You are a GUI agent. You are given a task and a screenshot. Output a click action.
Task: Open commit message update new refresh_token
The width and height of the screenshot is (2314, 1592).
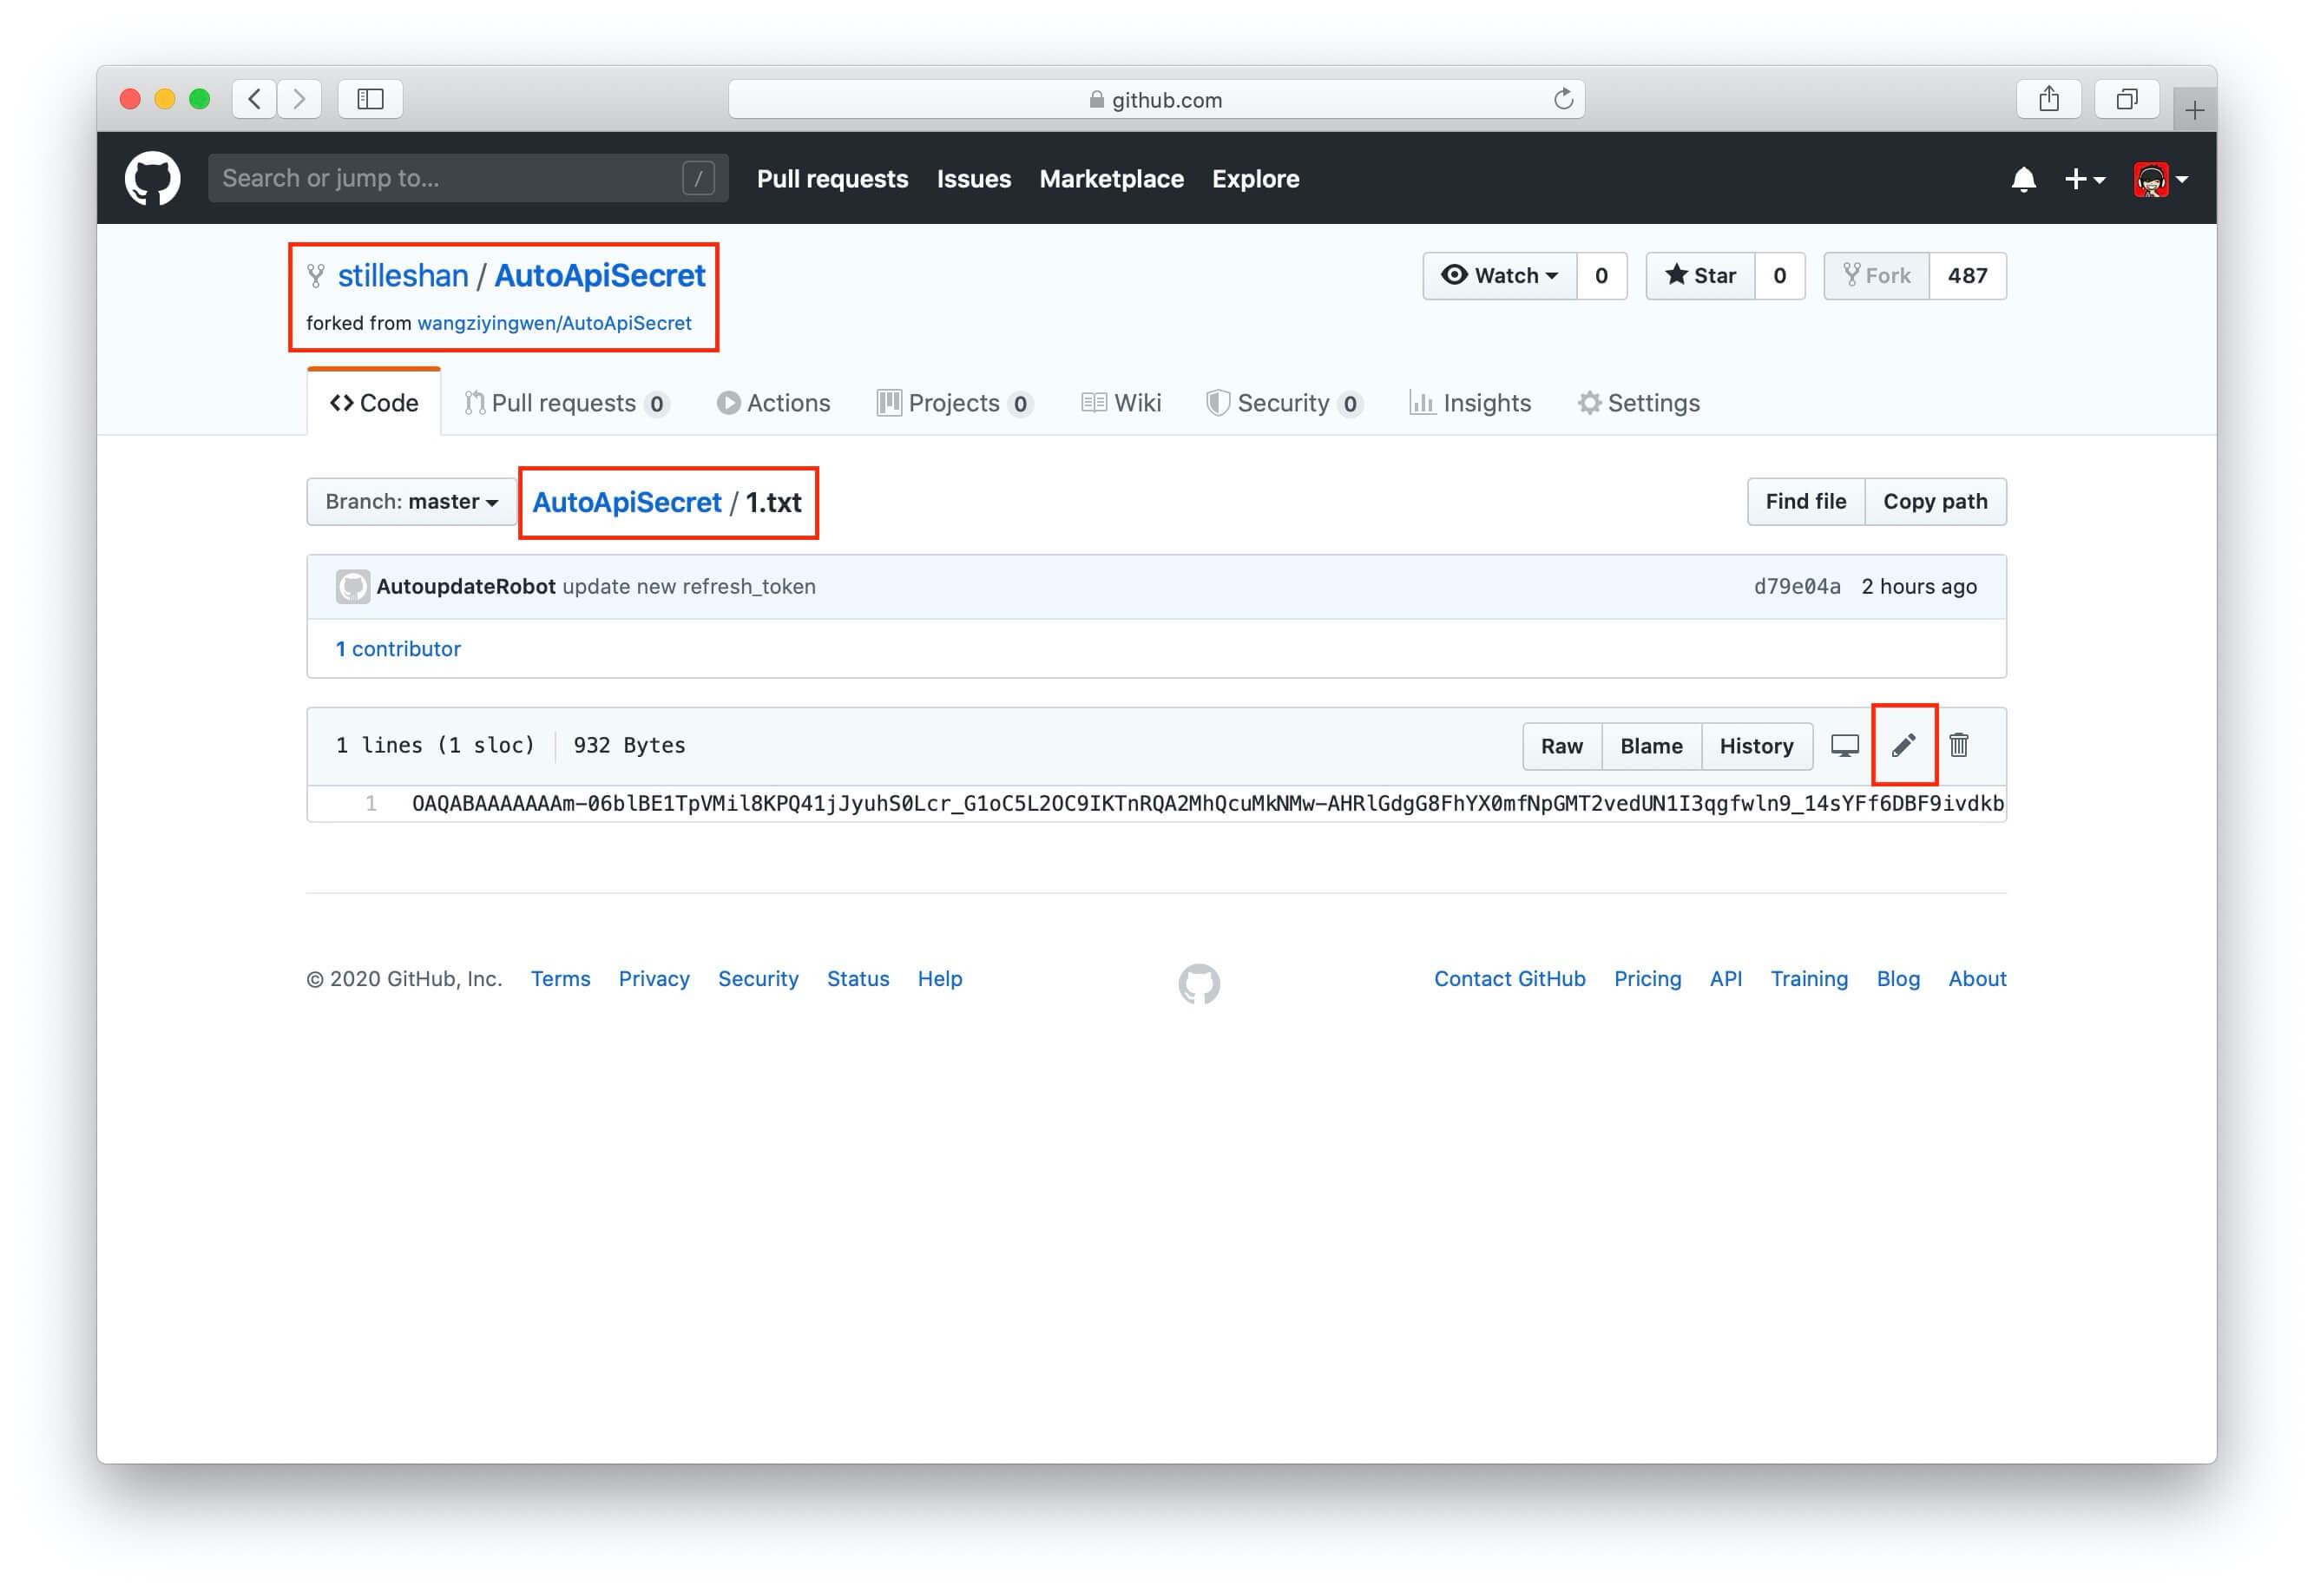click(x=689, y=587)
